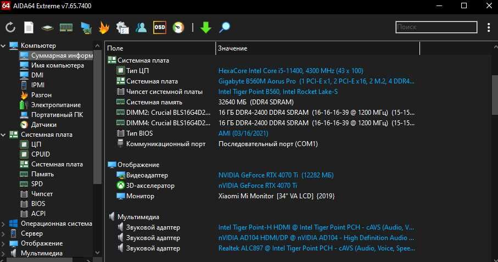Open the computer monitor diagnostics toolbar icon
The image size is (498, 262).
[86, 27]
